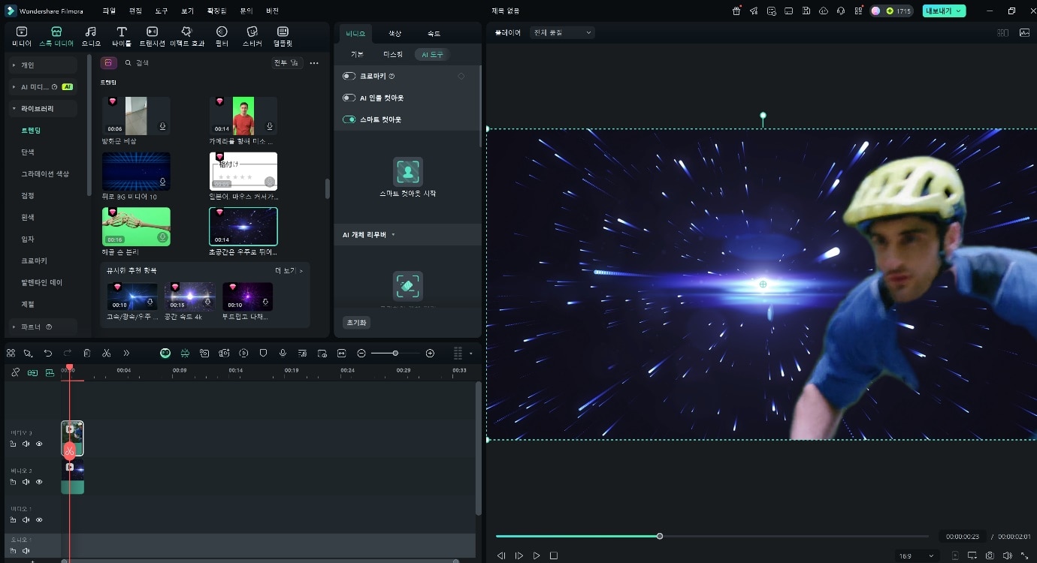The width and height of the screenshot is (1037, 563).
Task: Open the 스티커 (Stickers) panel icon
Action: [x=252, y=35]
